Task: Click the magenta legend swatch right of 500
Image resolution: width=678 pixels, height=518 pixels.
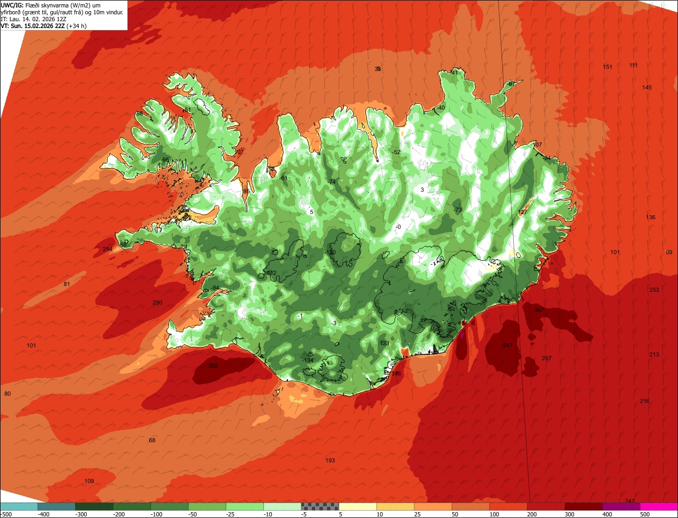Action: click(x=659, y=506)
